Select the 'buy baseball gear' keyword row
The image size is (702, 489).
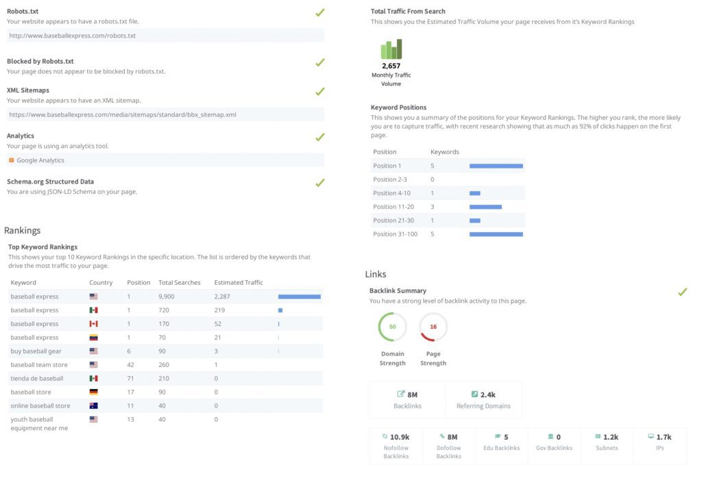pos(36,351)
